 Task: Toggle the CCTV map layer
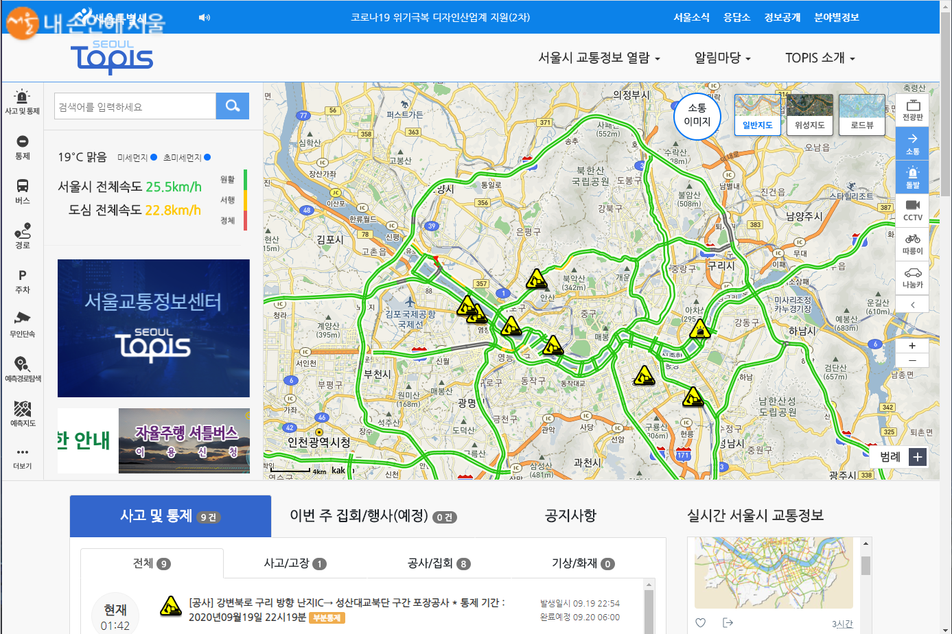point(912,210)
